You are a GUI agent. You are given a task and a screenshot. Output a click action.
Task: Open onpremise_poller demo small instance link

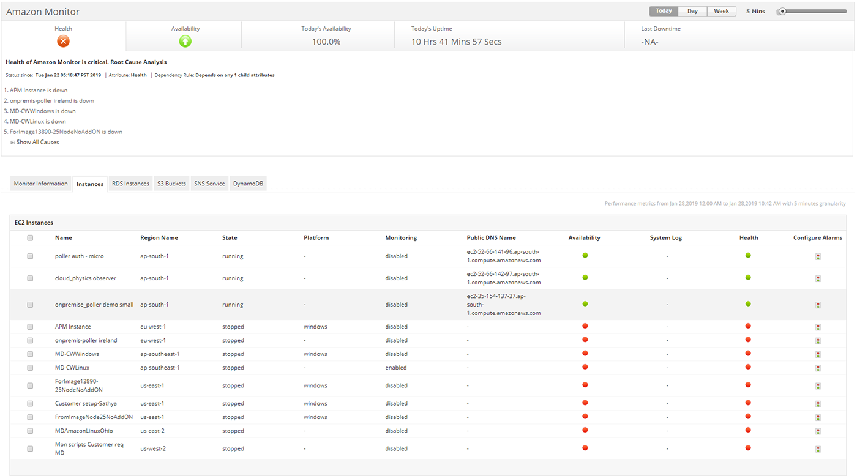click(94, 305)
